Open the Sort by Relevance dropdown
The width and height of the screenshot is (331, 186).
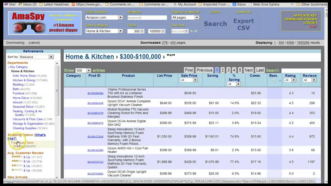tap(36, 57)
